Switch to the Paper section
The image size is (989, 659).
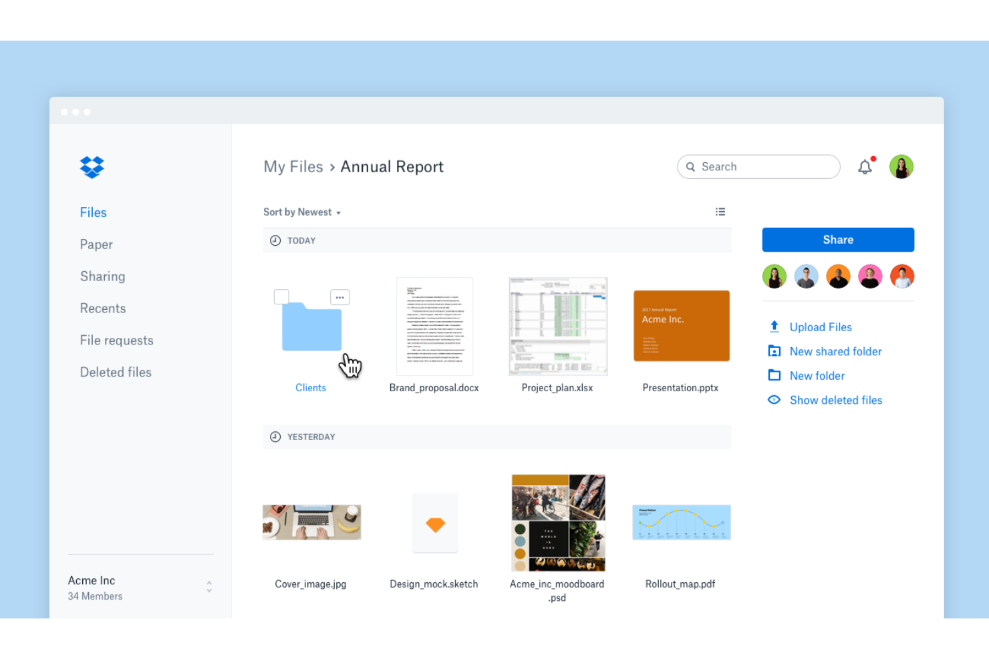[96, 244]
